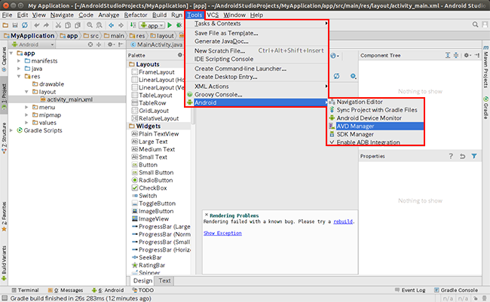490x302 pixels.
Task: Open the Tools menu
Action: point(194,15)
